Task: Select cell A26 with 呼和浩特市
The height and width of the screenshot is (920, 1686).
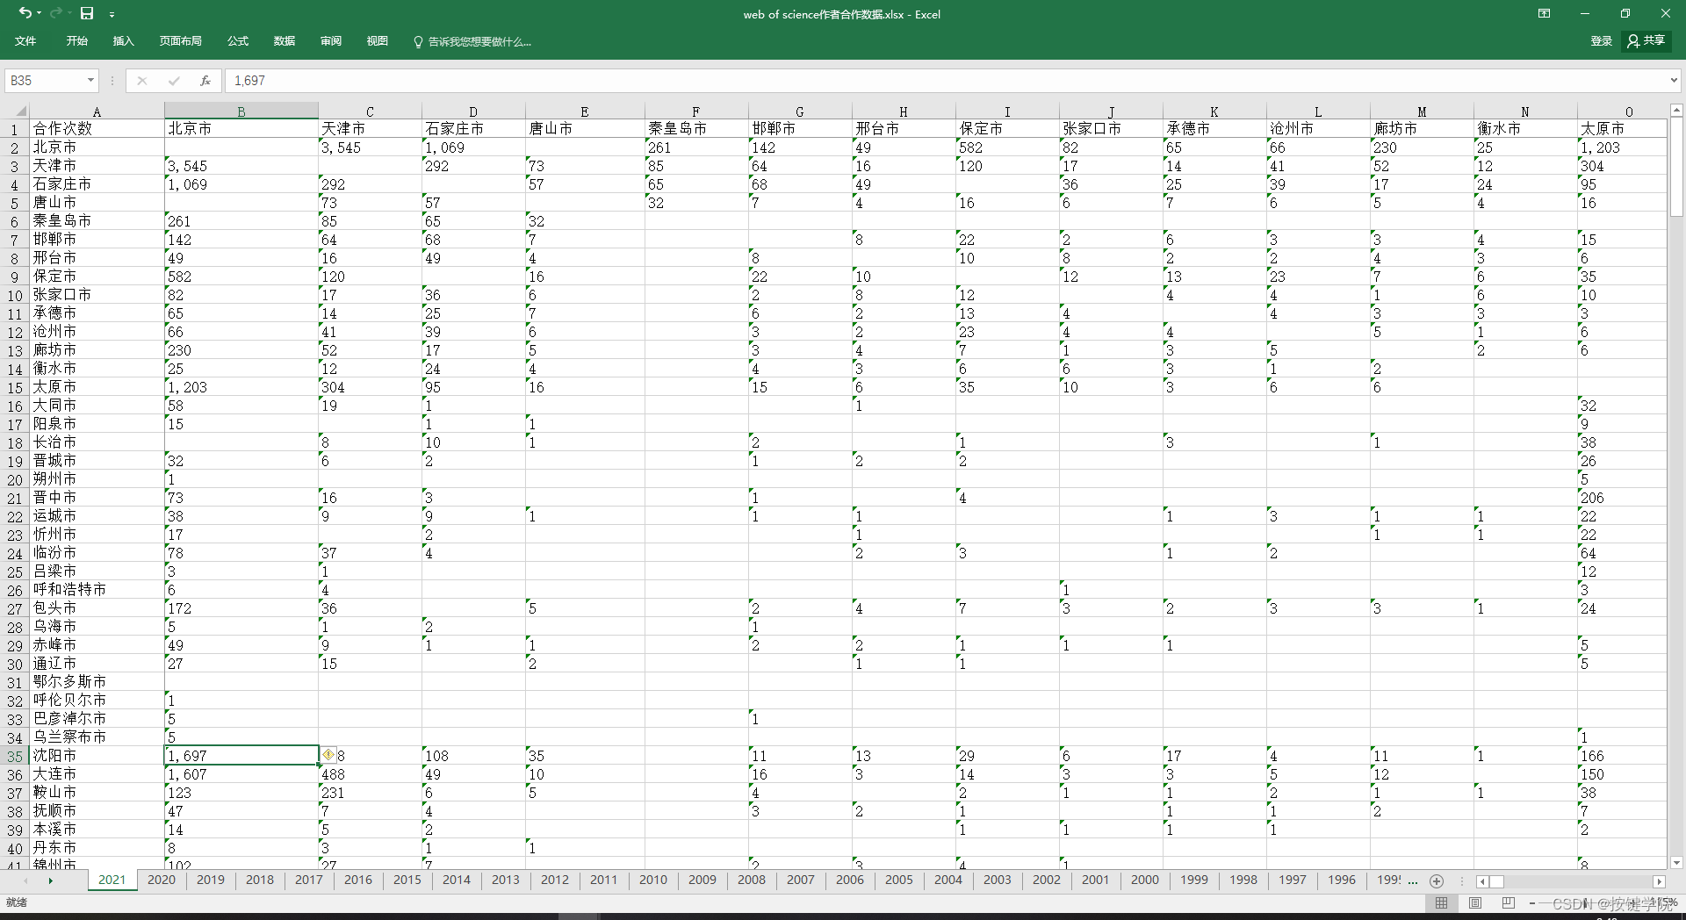Action: pyautogui.click(x=97, y=590)
